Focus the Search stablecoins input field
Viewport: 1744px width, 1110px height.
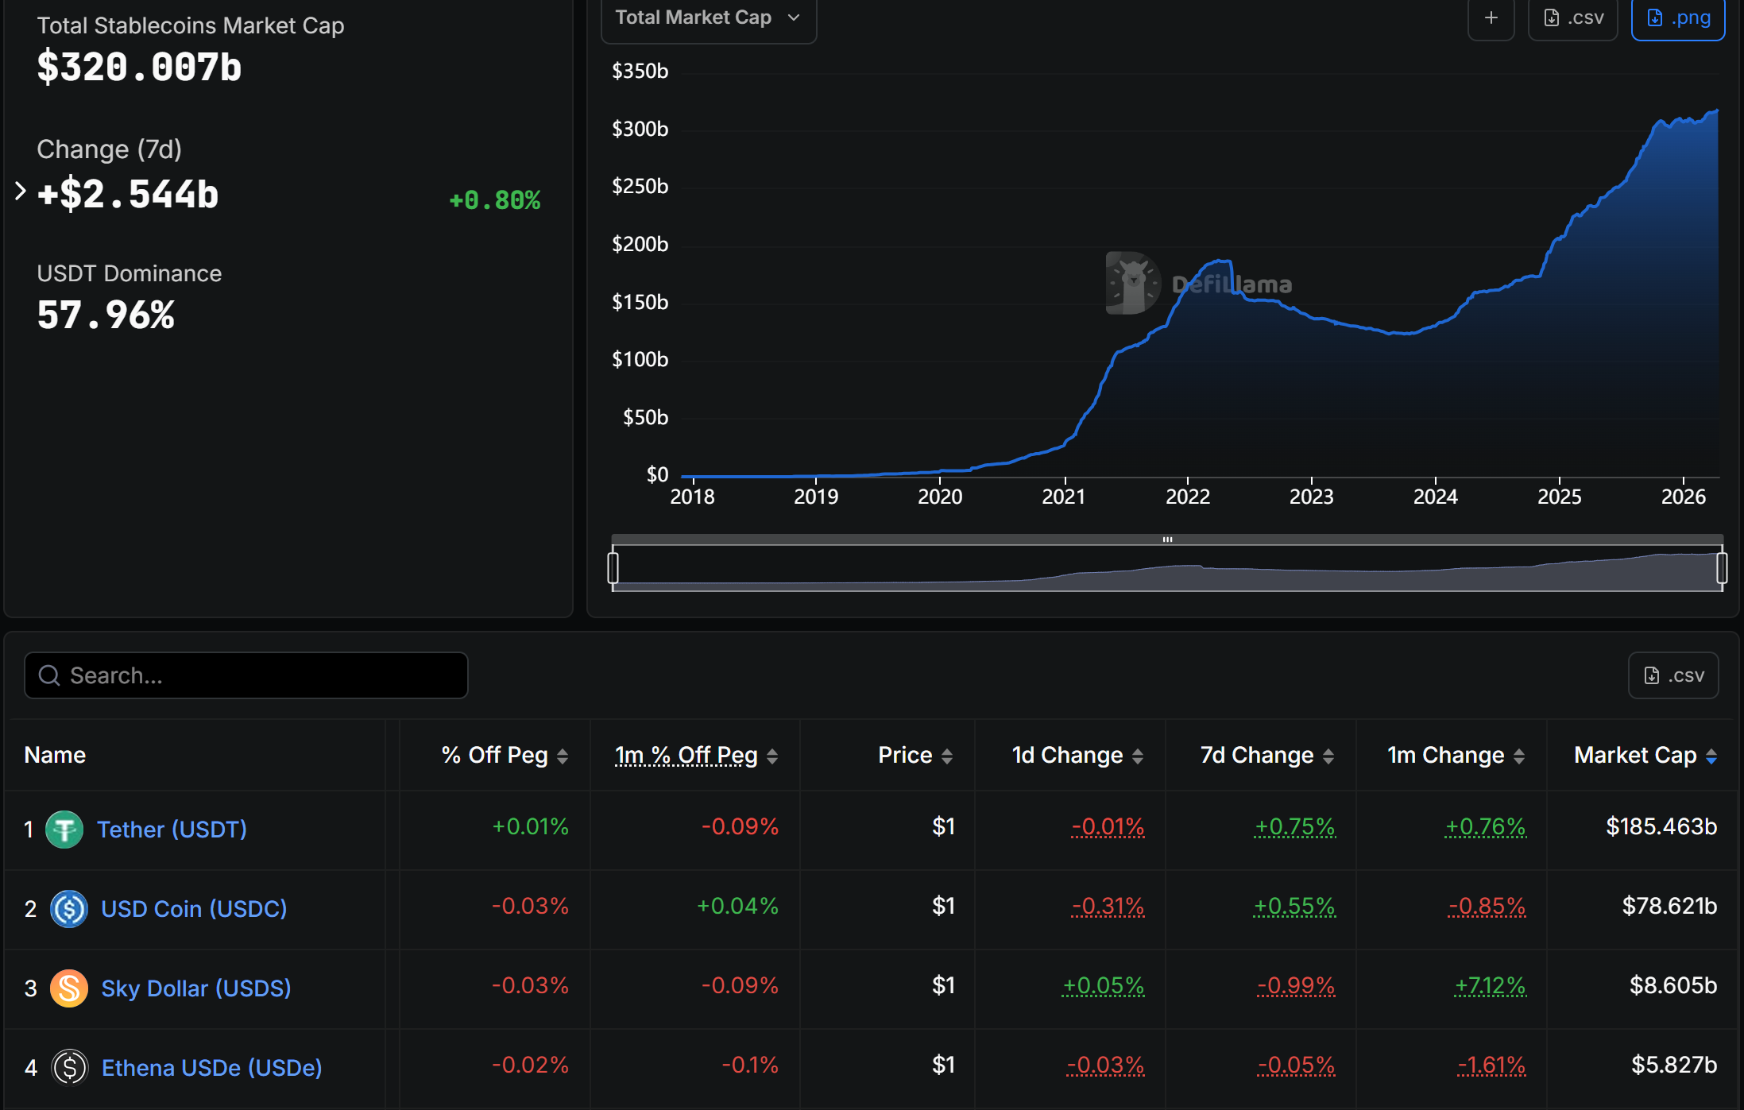point(246,675)
